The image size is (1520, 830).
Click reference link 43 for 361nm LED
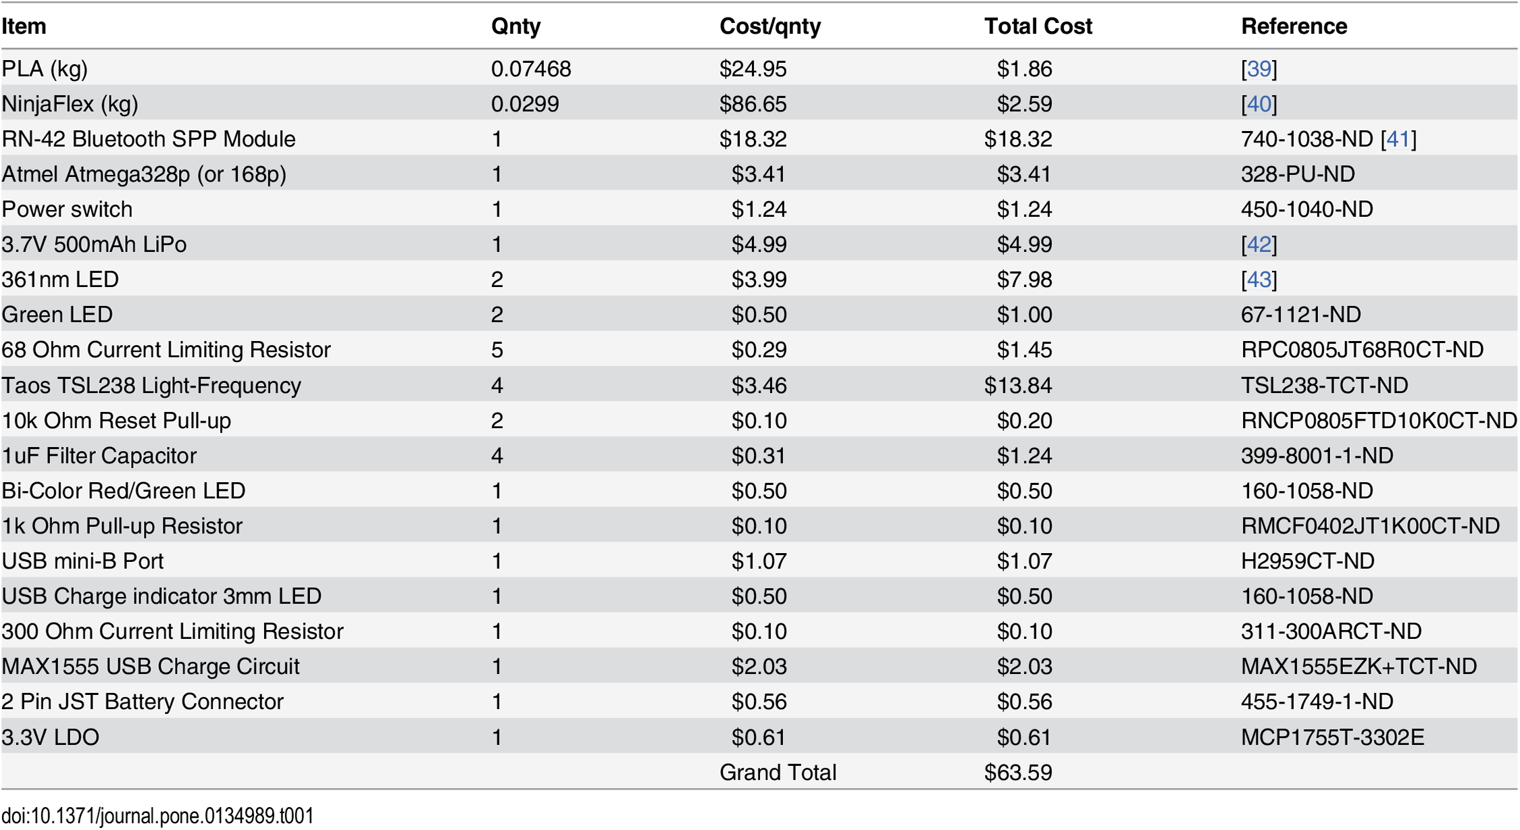click(x=1259, y=280)
